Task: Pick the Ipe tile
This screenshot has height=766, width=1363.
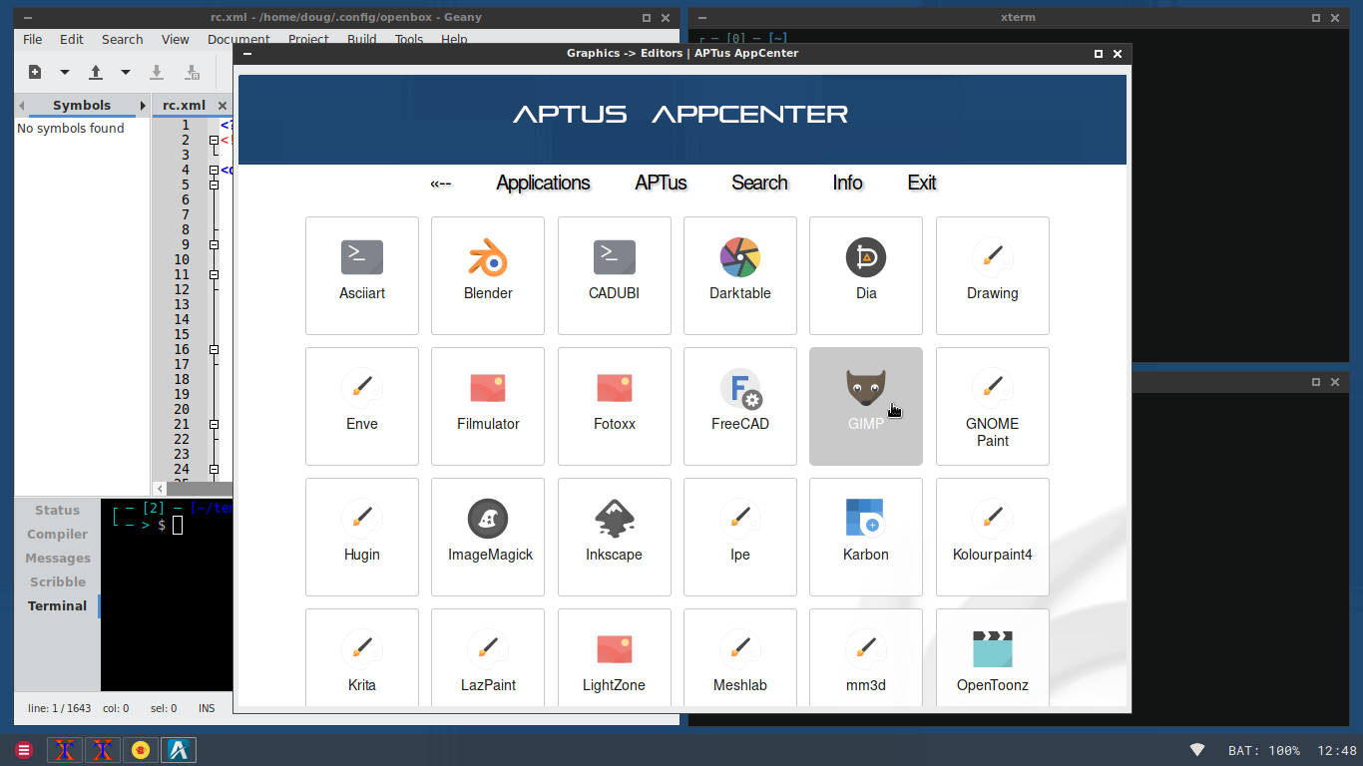Action: pos(740,537)
